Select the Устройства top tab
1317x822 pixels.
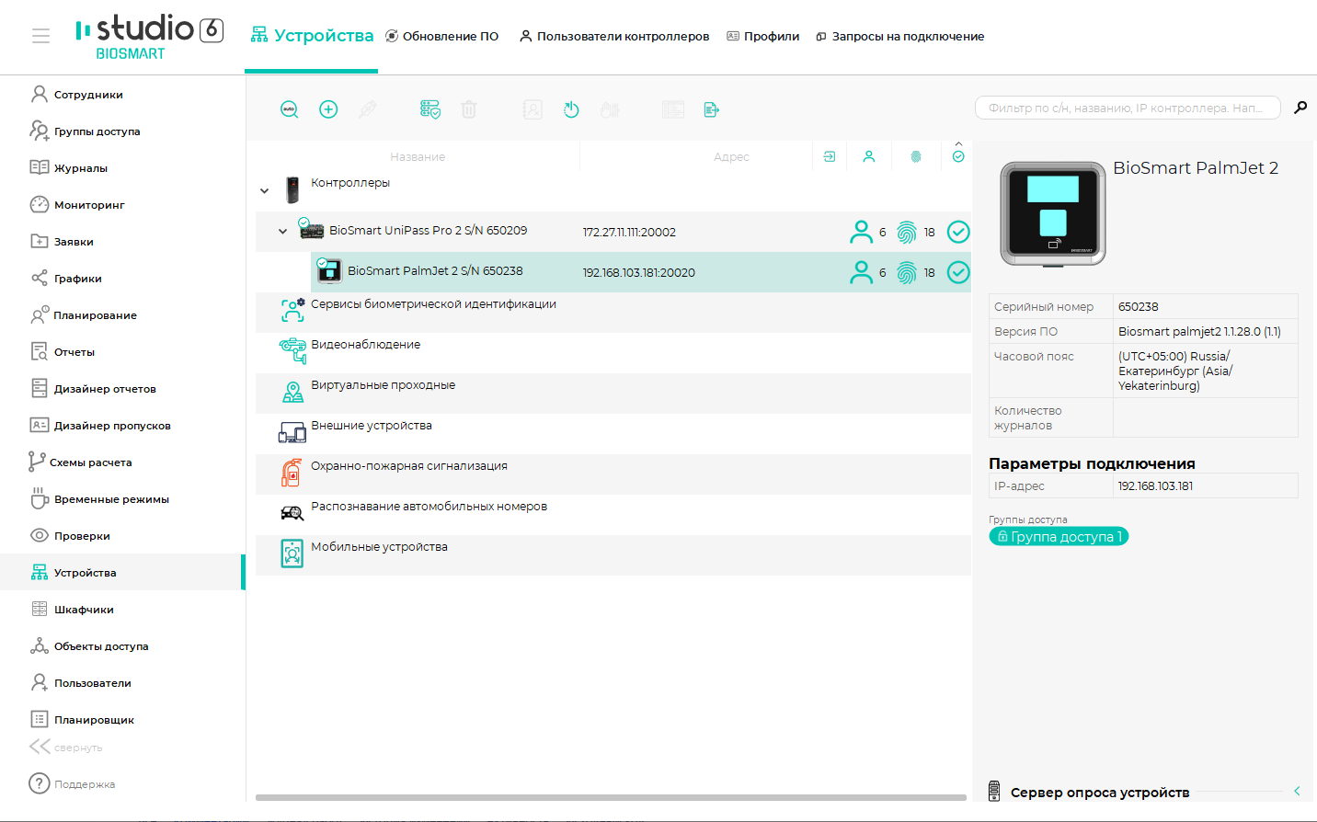(x=312, y=36)
